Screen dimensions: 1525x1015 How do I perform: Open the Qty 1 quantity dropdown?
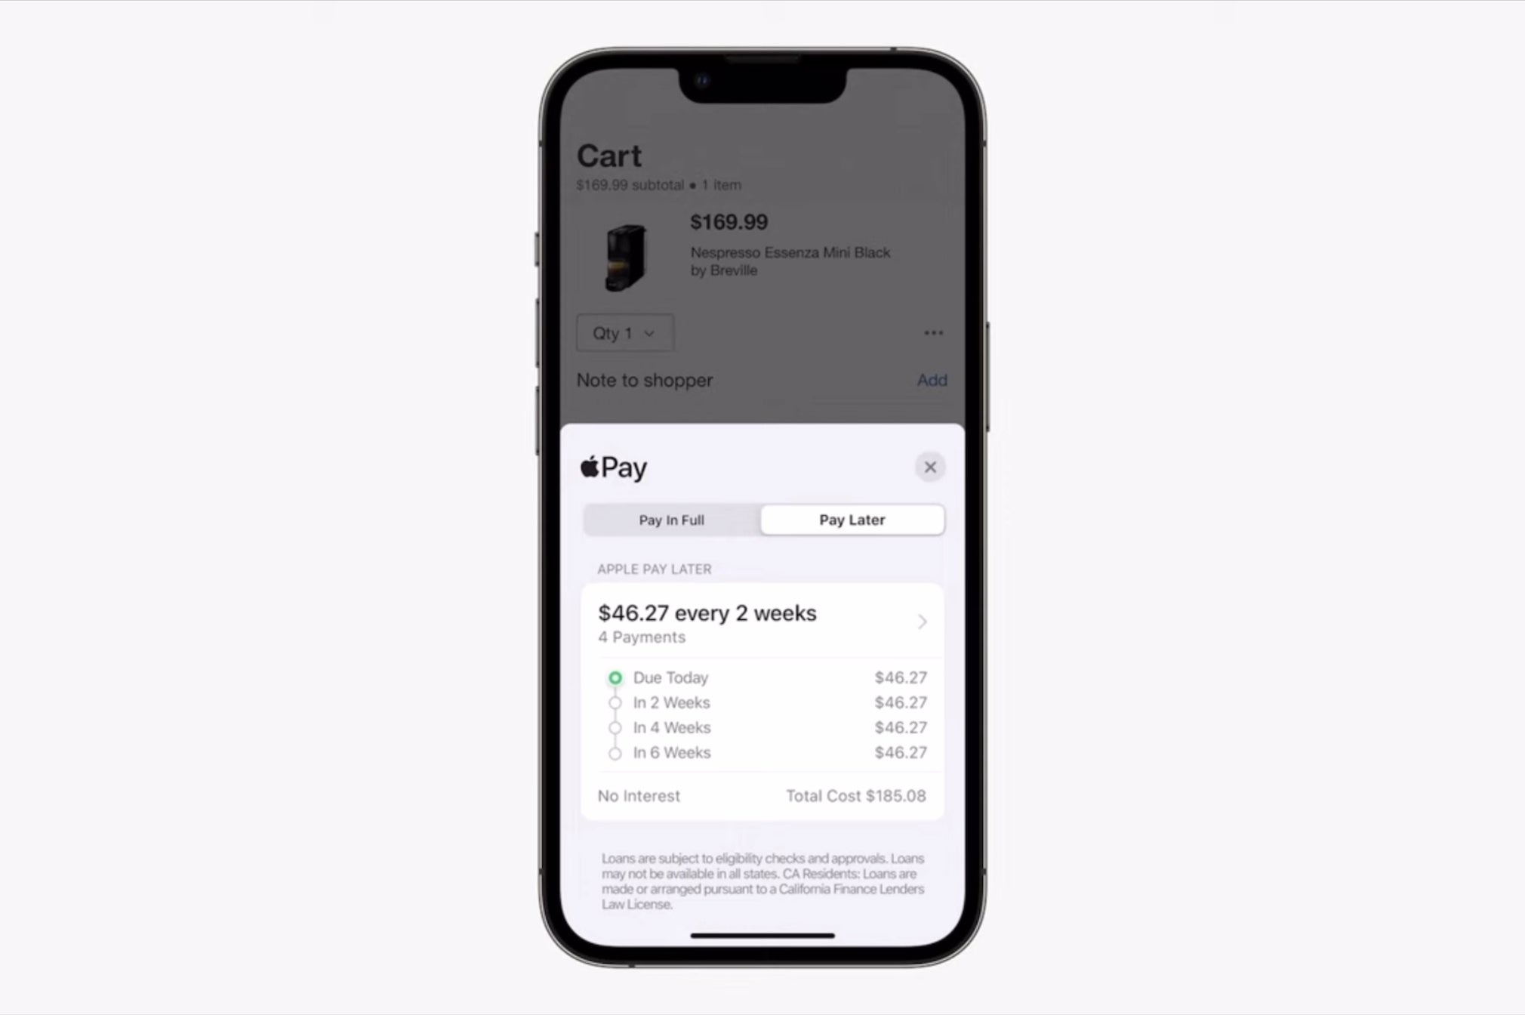(621, 332)
